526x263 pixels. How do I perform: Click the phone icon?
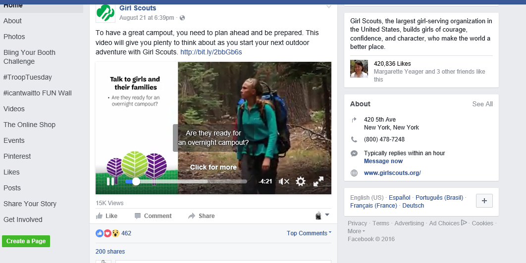pos(354,139)
